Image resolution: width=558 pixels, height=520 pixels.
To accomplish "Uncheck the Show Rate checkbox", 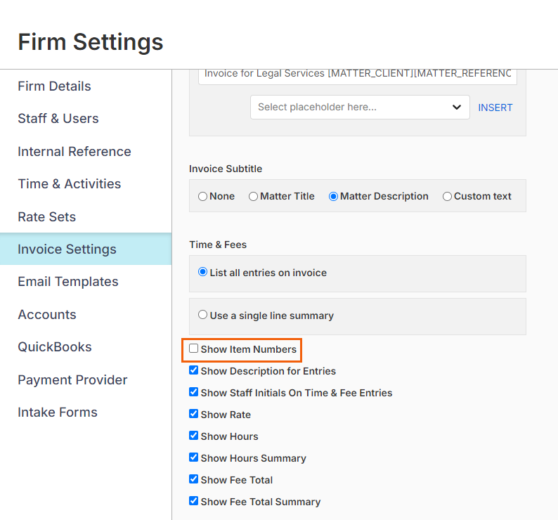I will [193, 414].
